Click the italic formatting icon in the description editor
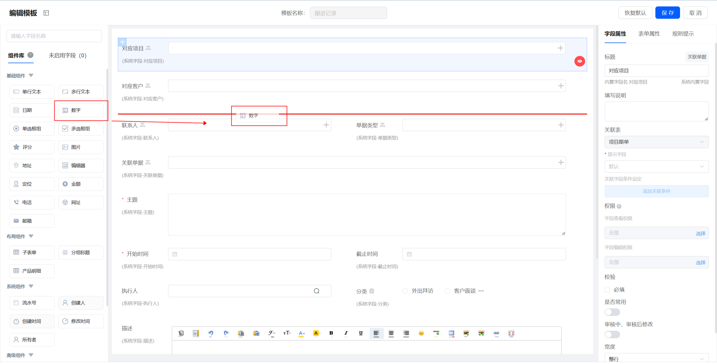 (x=346, y=333)
